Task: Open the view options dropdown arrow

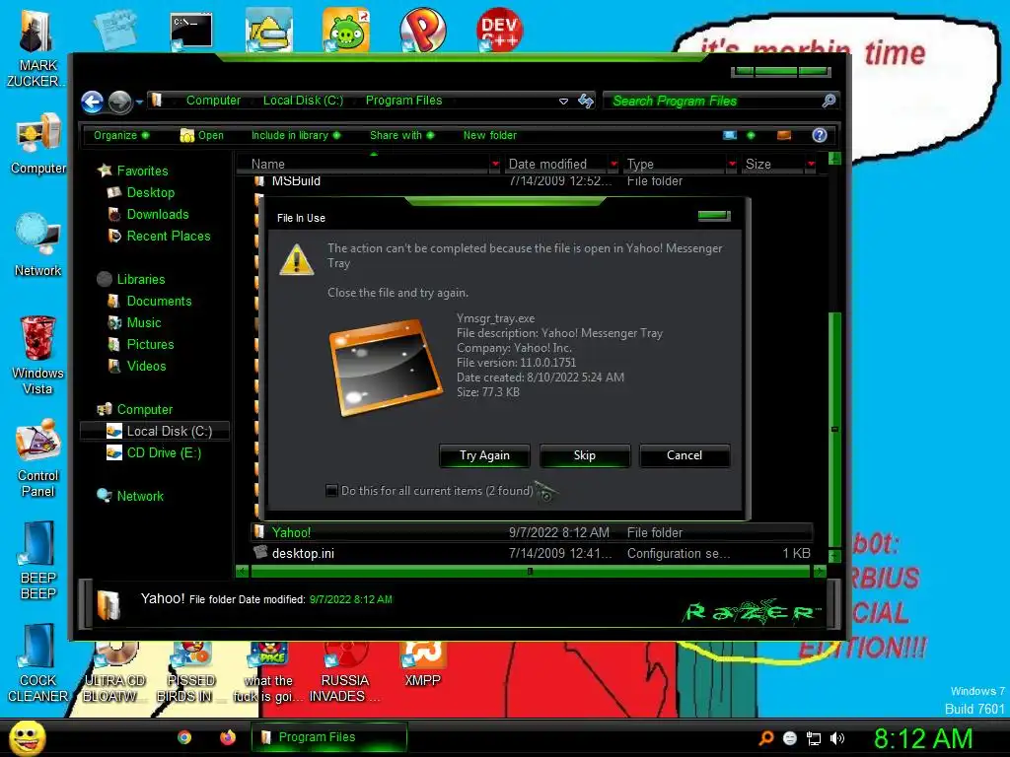Action: tap(751, 135)
